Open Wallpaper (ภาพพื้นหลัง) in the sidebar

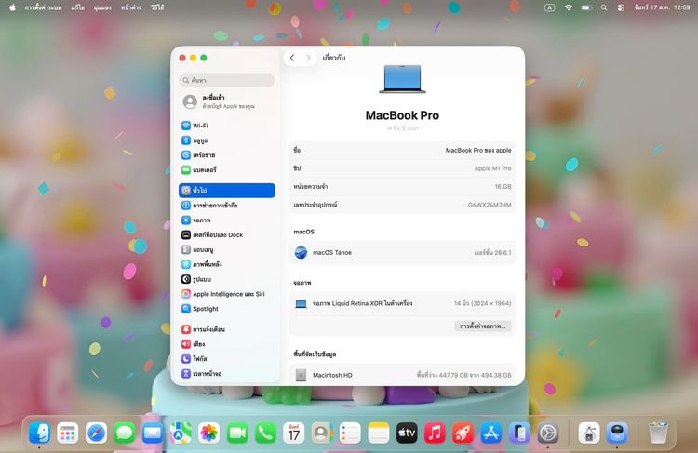[226, 264]
